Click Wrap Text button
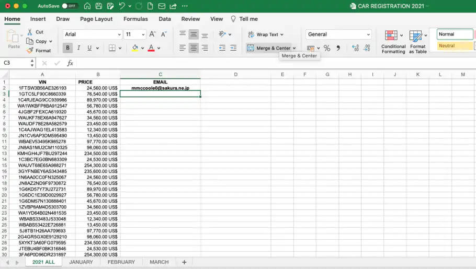Image resolution: width=476 pixels, height=269 pixels. coord(263,34)
